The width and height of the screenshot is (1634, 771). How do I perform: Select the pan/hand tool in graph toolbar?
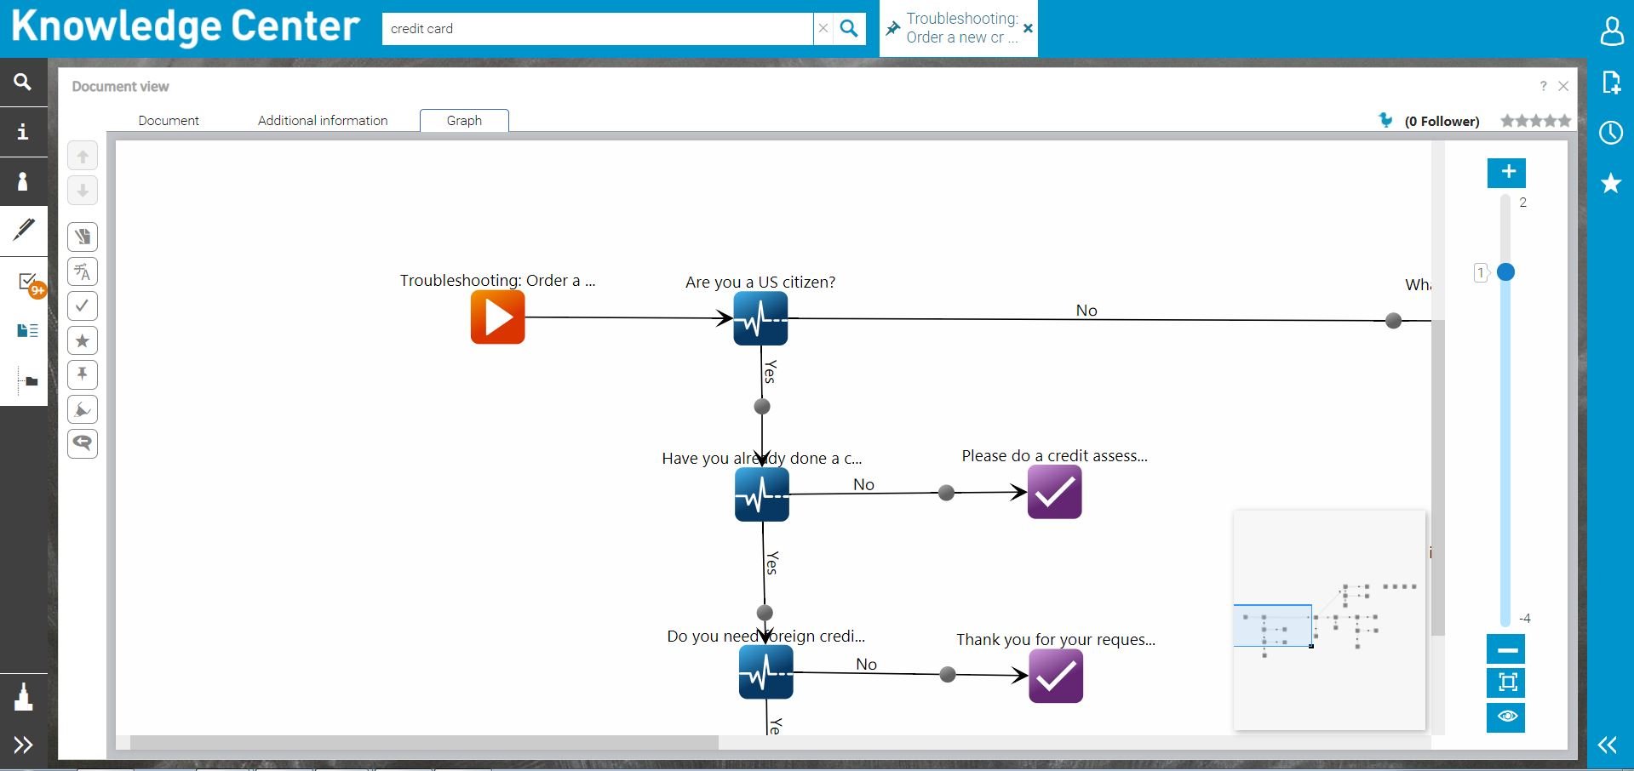pyautogui.click(x=83, y=237)
